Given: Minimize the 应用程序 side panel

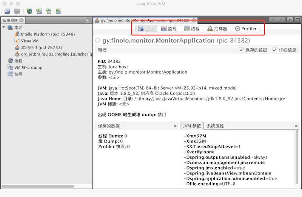Looking at the screenshot, I should (88, 20).
